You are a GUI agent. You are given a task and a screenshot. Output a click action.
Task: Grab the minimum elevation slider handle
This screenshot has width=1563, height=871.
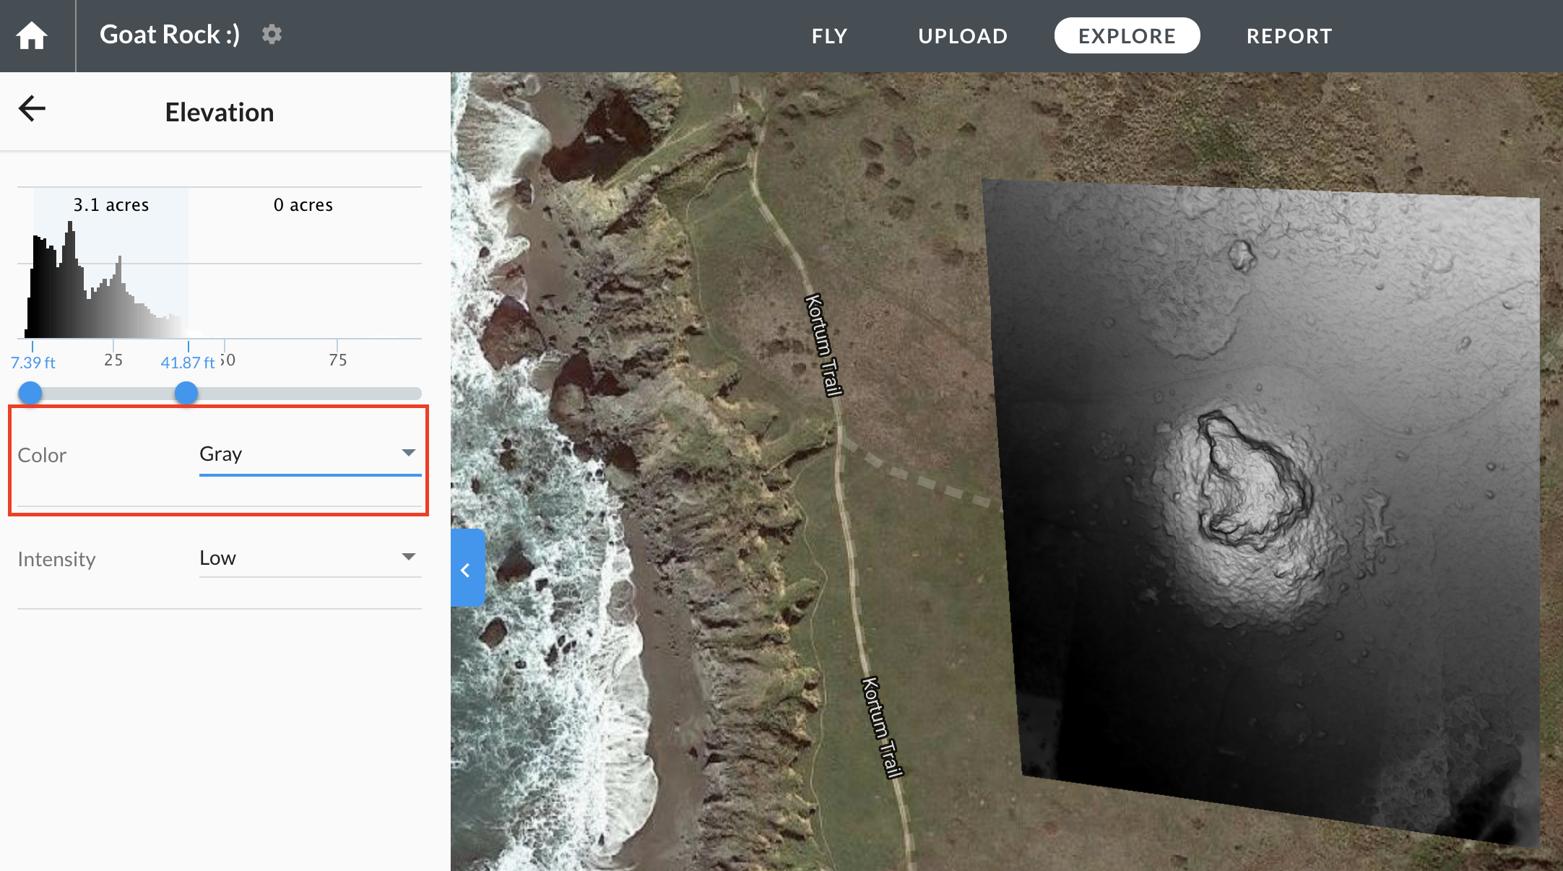click(30, 393)
